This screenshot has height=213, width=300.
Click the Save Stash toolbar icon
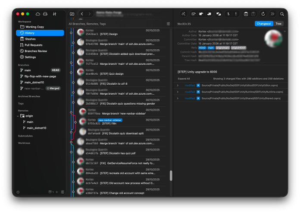(x=246, y=14)
